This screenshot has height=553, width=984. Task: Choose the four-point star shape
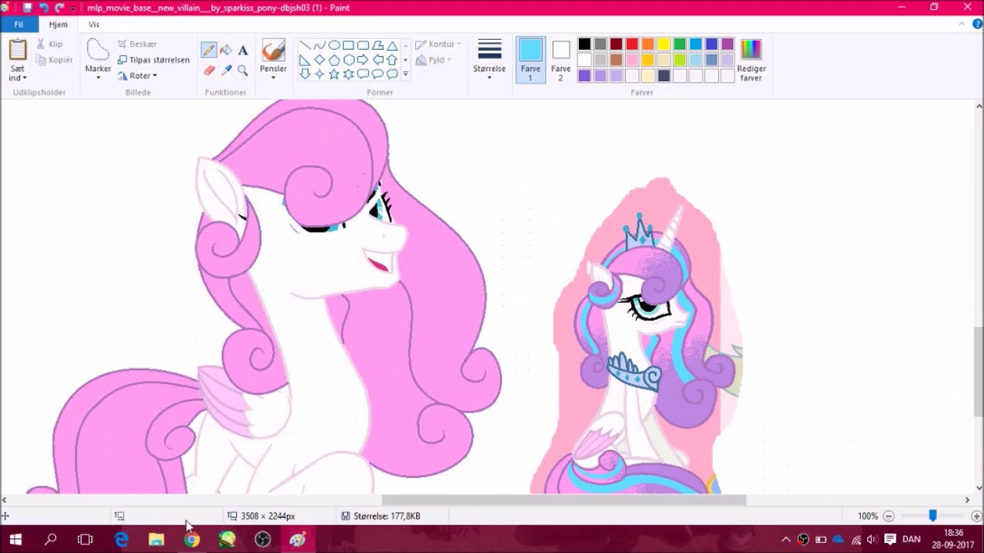pos(319,75)
